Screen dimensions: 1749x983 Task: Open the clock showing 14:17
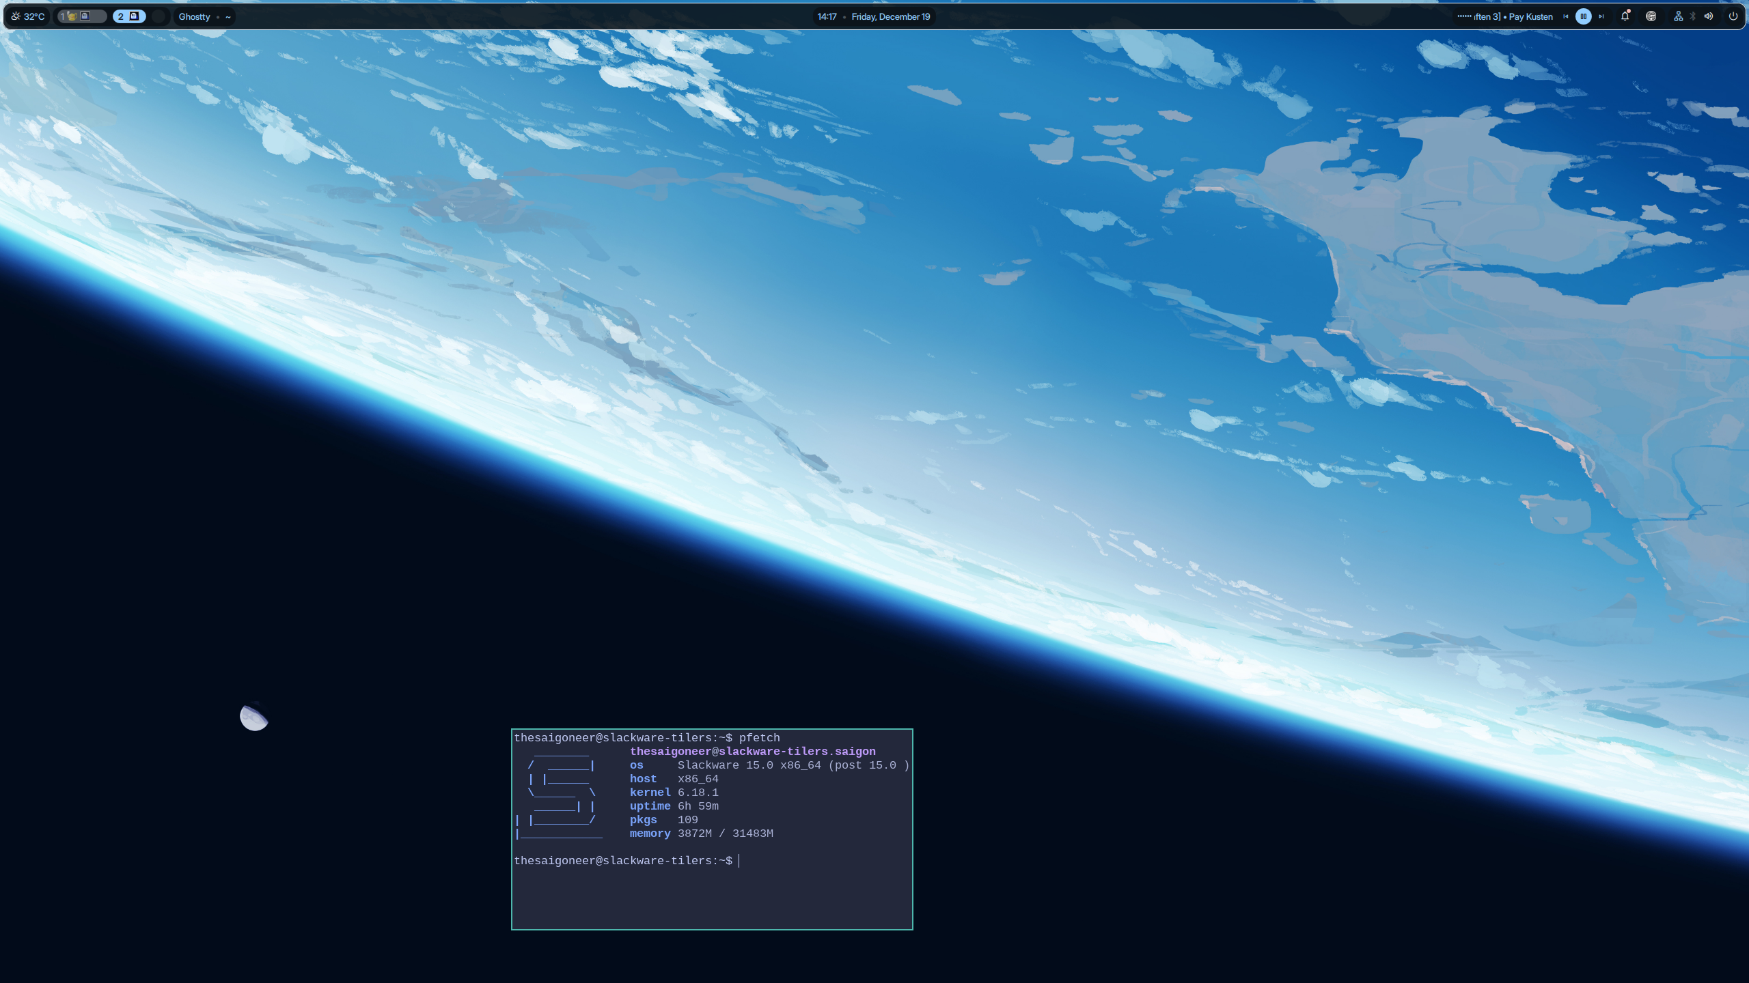[827, 16]
